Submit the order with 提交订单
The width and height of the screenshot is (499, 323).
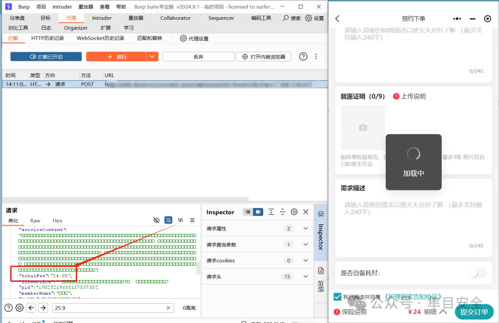click(x=474, y=312)
